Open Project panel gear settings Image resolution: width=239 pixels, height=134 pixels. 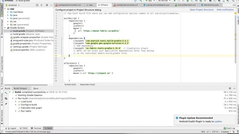[x=47, y=5]
